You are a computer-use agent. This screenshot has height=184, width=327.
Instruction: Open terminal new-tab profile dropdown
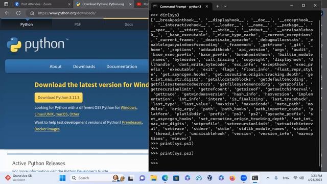tap(225, 7)
